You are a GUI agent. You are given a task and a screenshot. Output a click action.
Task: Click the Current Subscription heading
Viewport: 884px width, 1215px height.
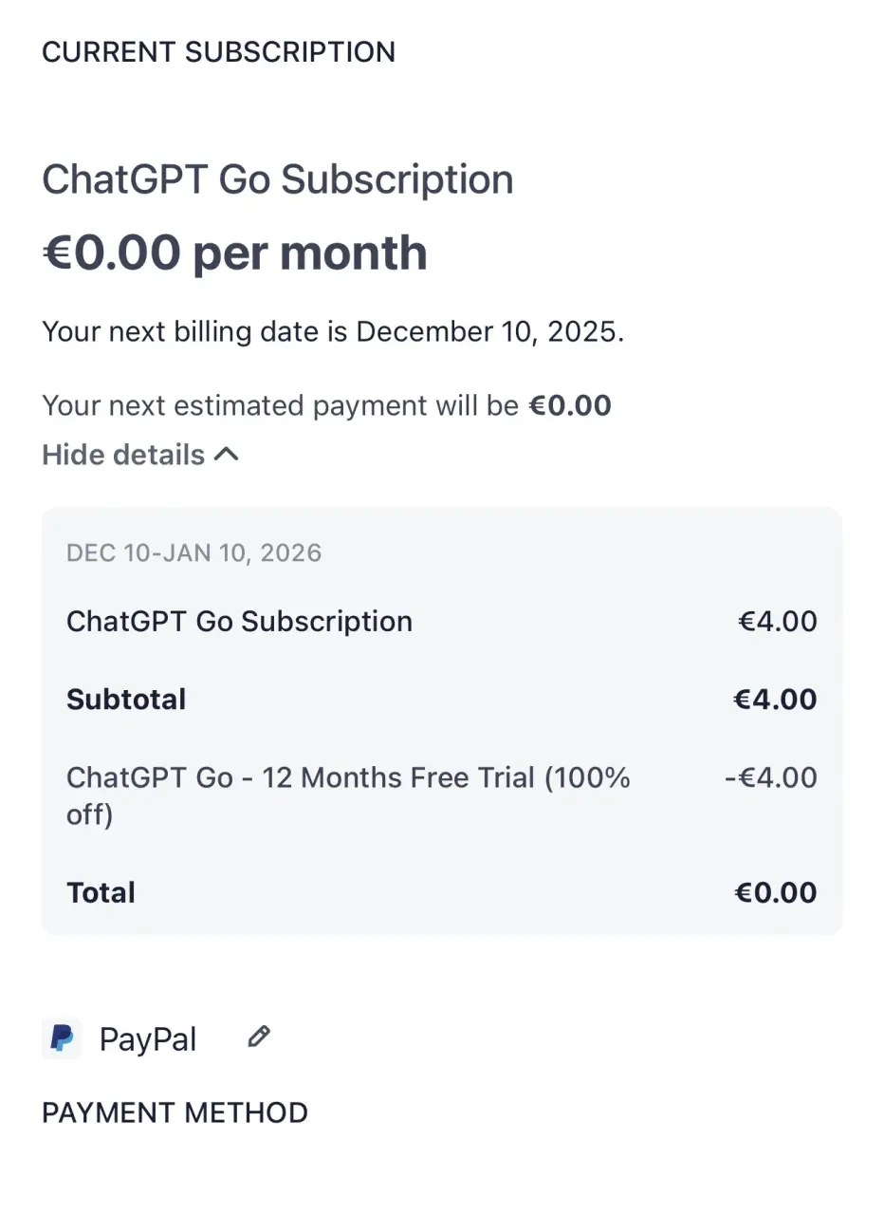[x=219, y=52]
